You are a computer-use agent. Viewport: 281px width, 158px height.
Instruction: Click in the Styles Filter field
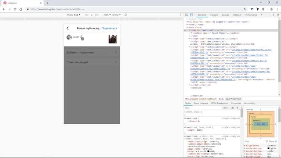click(x=203, y=108)
